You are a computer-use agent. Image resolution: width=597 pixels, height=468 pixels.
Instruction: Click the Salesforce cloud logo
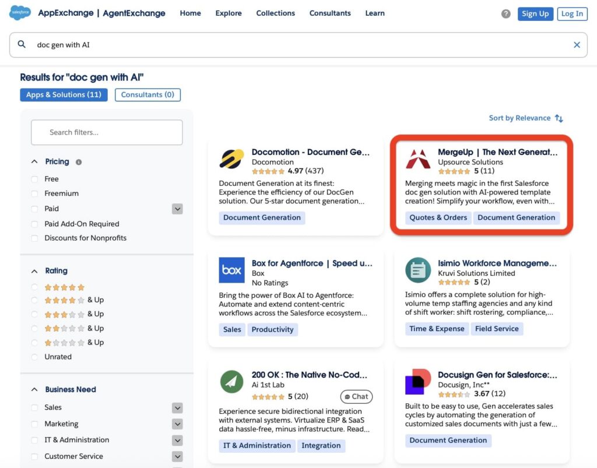20,13
